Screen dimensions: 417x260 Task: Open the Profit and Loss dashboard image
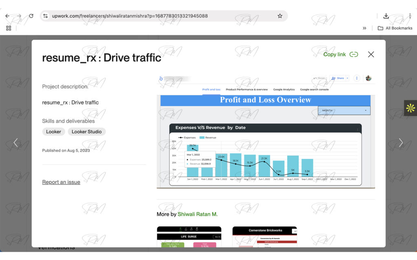click(266, 131)
